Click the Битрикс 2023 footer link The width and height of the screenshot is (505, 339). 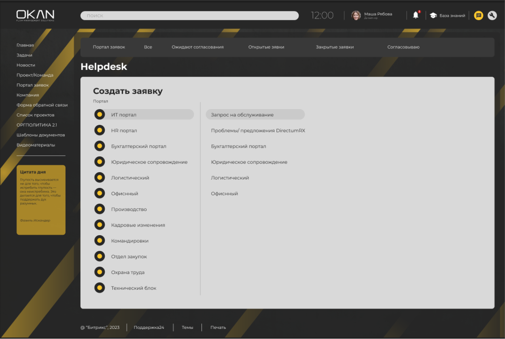100,327
